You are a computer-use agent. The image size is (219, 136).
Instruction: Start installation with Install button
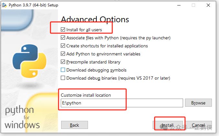pos(168,125)
